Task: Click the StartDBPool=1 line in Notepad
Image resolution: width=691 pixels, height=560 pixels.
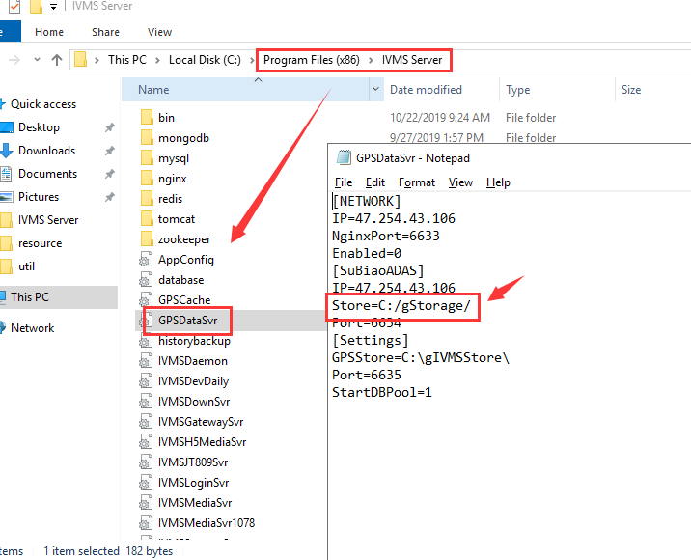Action: pyautogui.click(x=381, y=393)
